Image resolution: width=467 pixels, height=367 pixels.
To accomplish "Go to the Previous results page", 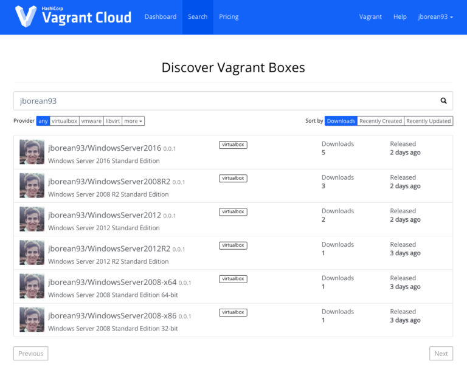I will [30, 354].
